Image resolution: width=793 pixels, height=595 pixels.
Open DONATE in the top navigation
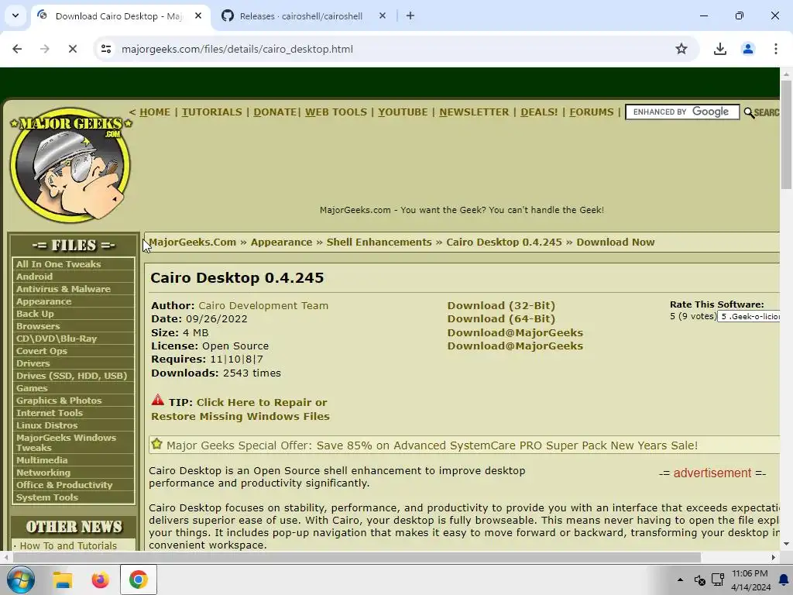click(x=275, y=112)
